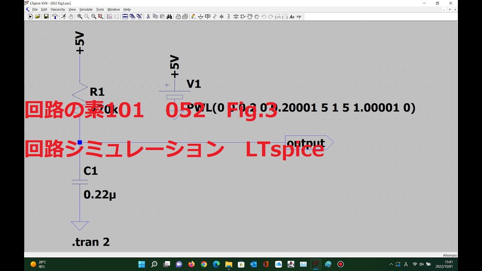Click the ground symbol below C1
This screenshot has height=271, width=482.
[x=80, y=225]
